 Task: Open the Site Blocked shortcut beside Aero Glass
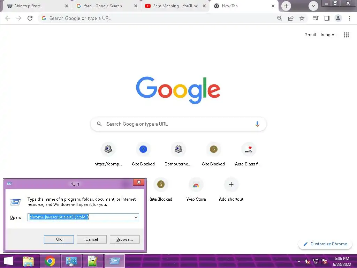(213, 154)
